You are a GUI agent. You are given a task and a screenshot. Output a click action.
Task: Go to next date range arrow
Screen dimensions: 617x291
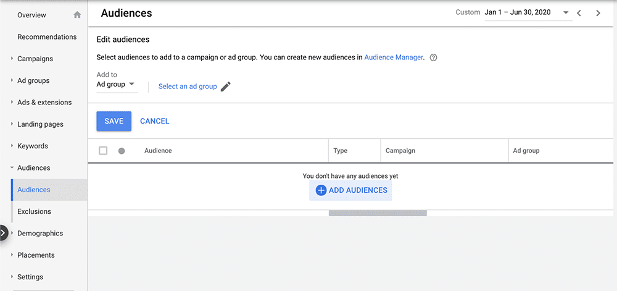click(x=598, y=13)
